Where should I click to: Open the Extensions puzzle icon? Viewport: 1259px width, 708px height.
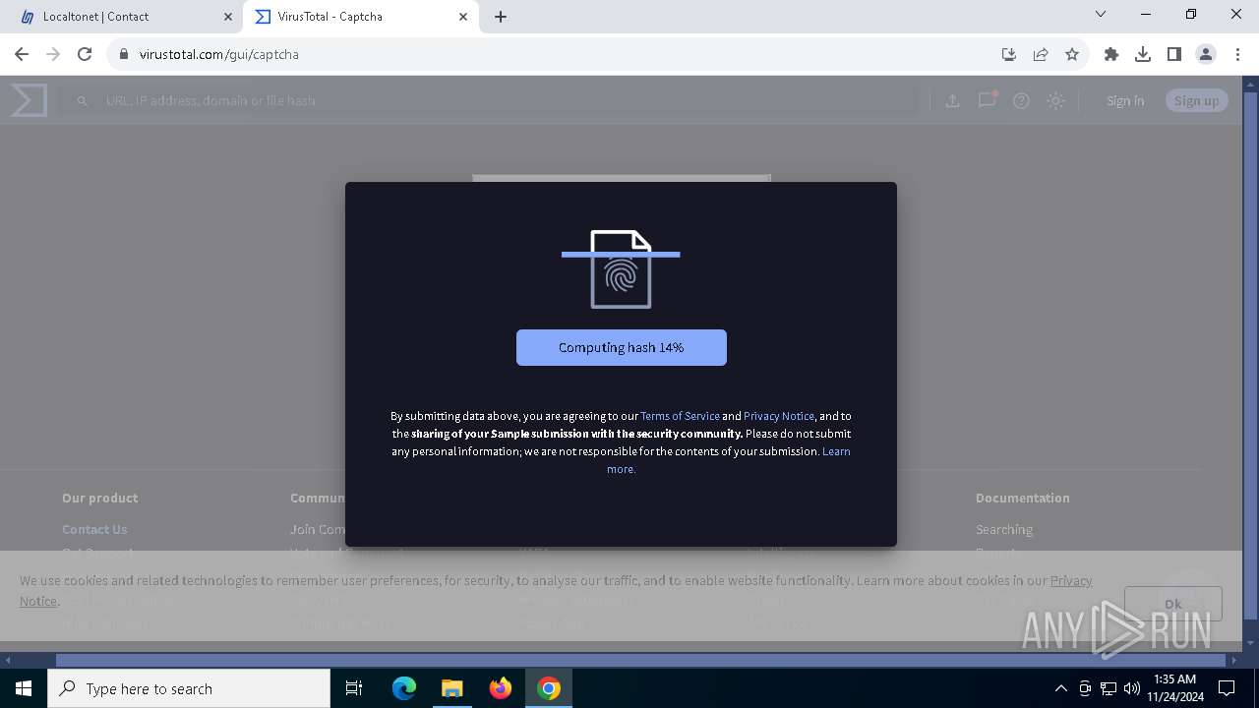point(1111,54)
